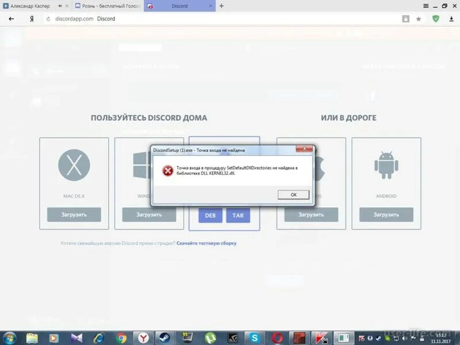Image resolution: width=460 pixels, height=345 pixels.
Task: Close the Discord browser tab
Action: (x=210, y=6)
